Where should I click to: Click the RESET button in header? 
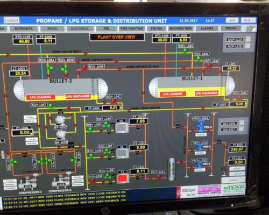click(x=248, y=20)
